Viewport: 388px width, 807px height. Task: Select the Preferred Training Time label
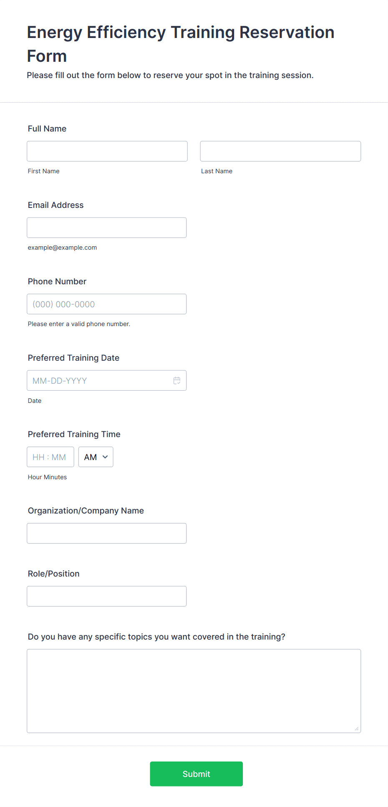point(74,434)
